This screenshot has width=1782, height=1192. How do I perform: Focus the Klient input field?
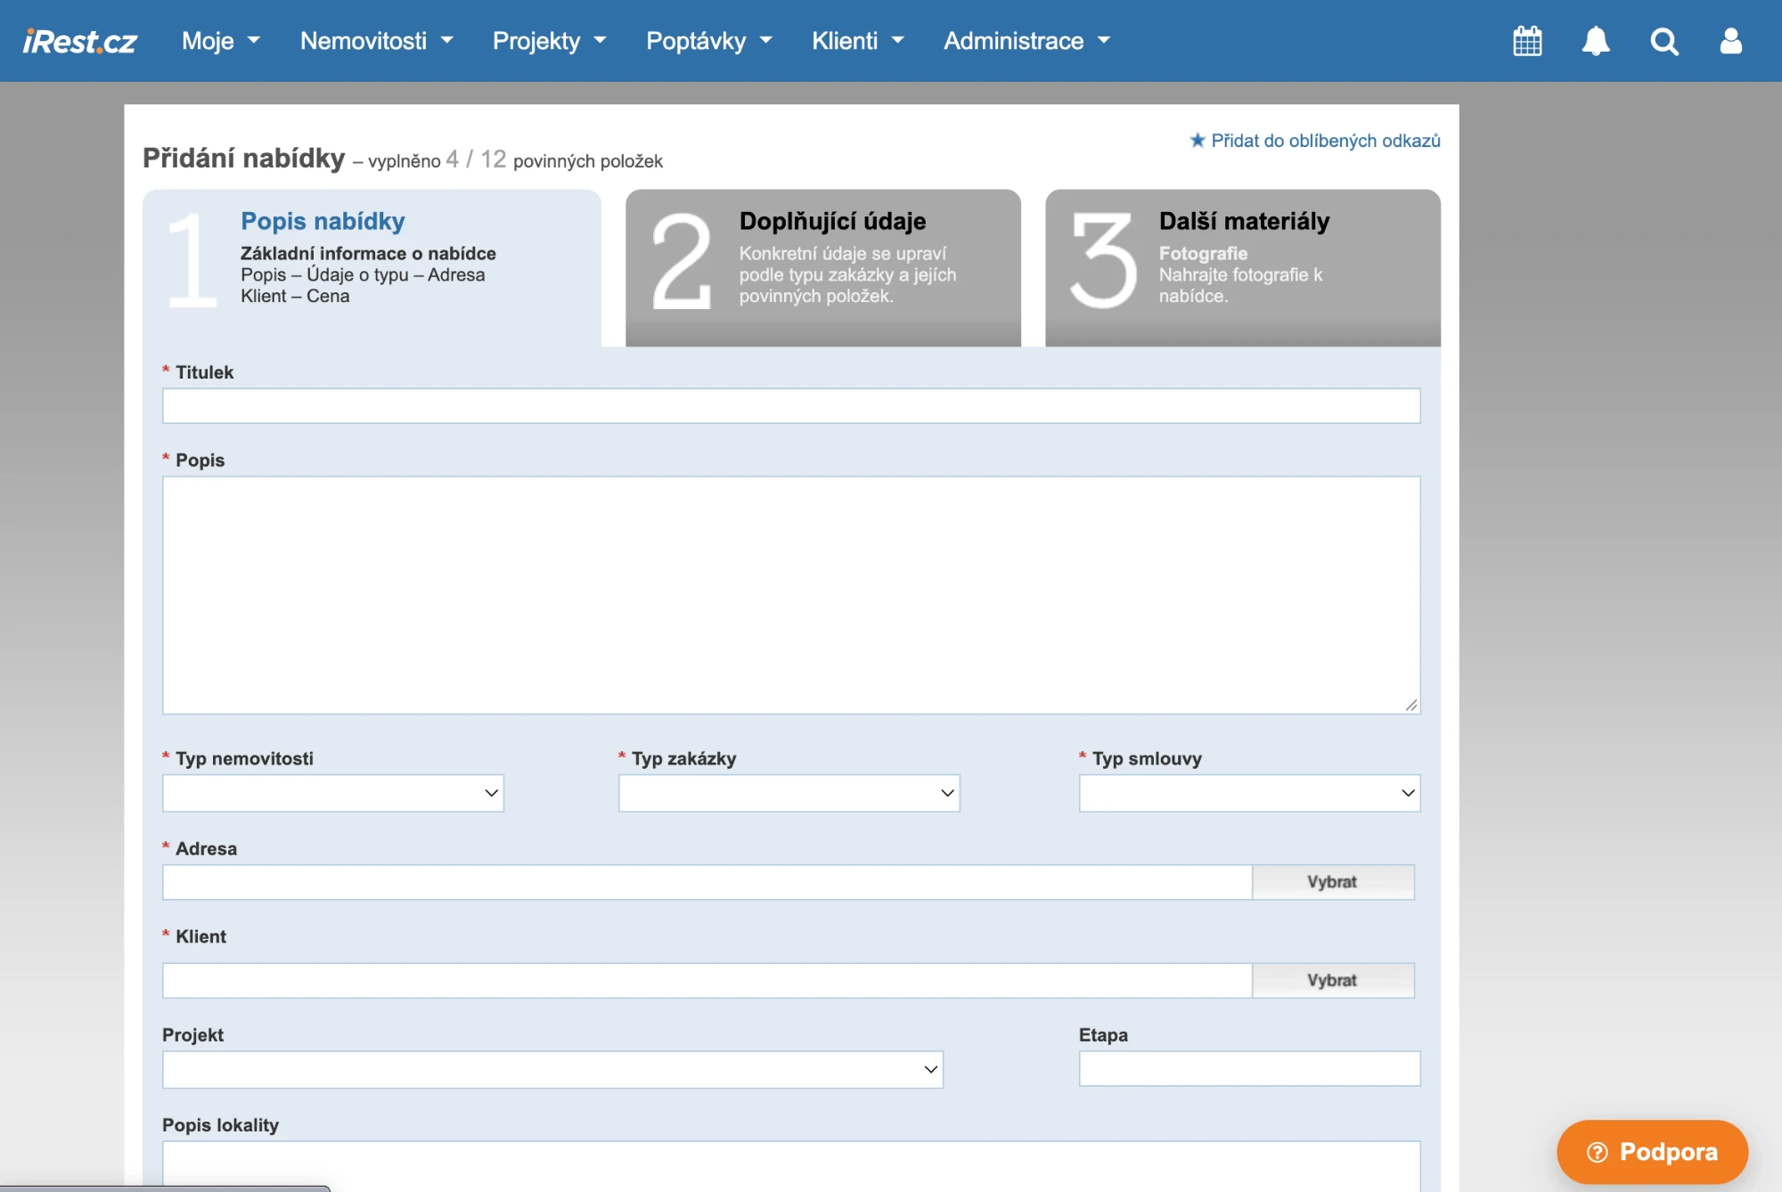click(x=707, y=980)
